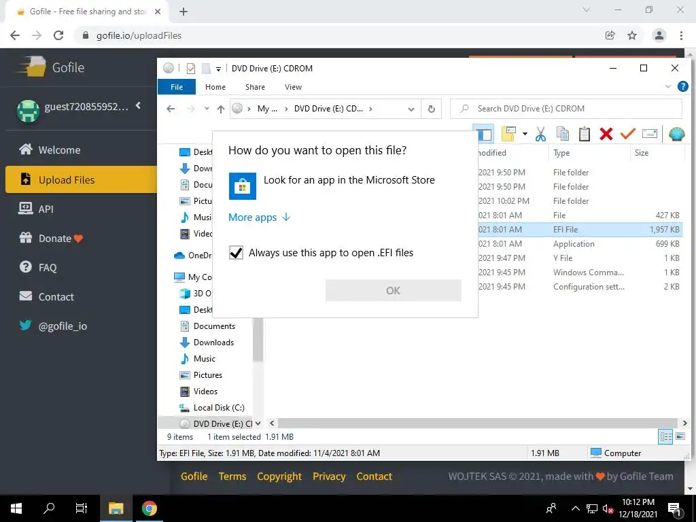Click the red X Delete toolbar icon
Viewport: 696px width, 522px height.
pyautogui.click(x=606, y=134)
